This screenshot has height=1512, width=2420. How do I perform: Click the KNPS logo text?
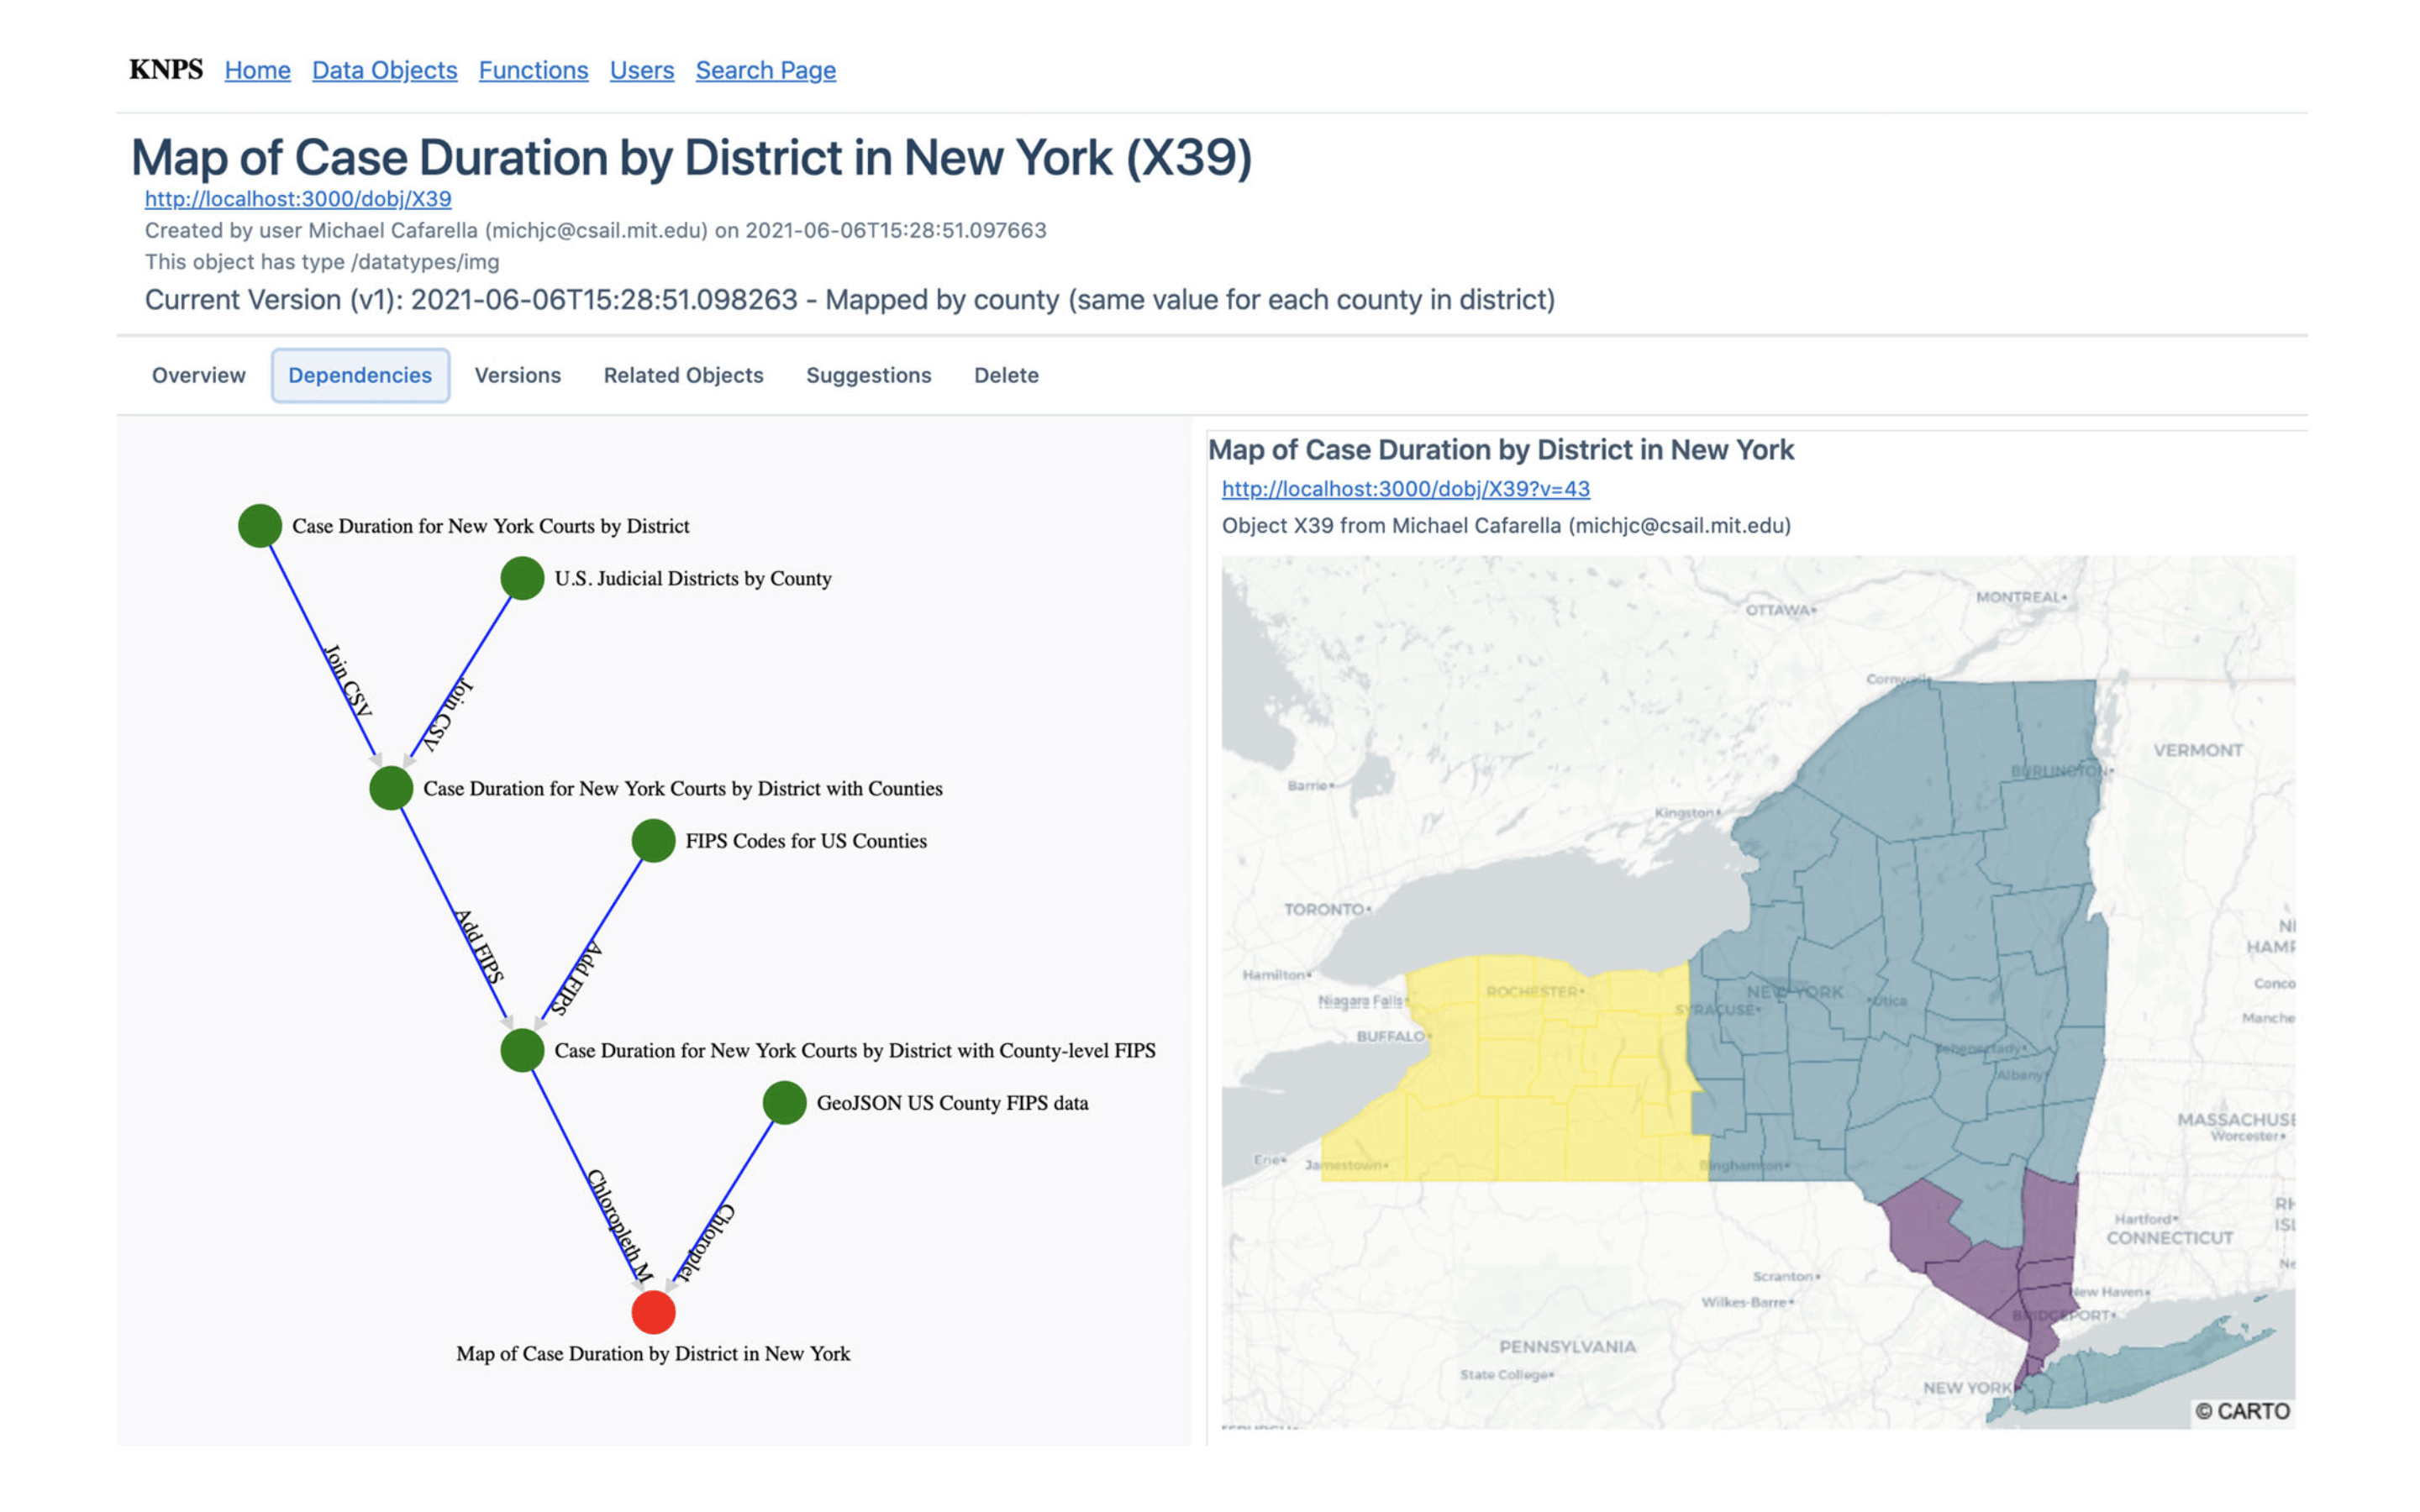[x=166, y=70]
